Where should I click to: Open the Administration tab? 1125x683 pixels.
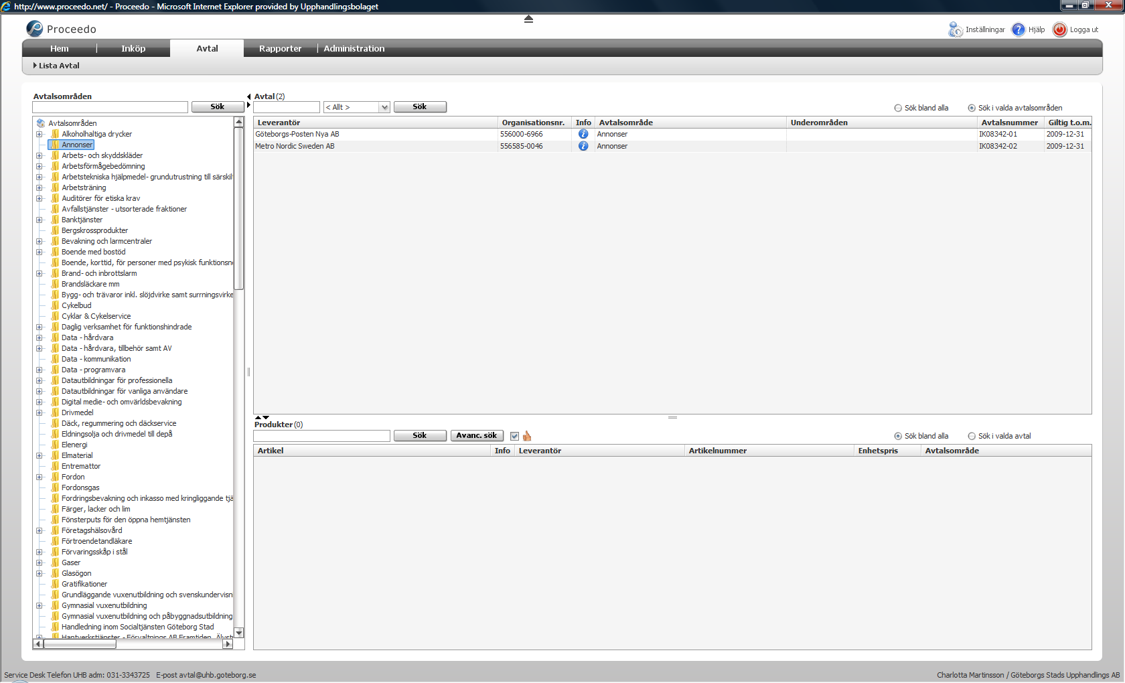pos(354,48)
